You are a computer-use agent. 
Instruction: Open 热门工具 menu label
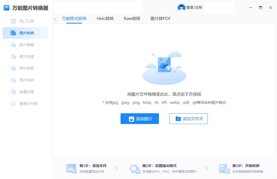(27, 21)
